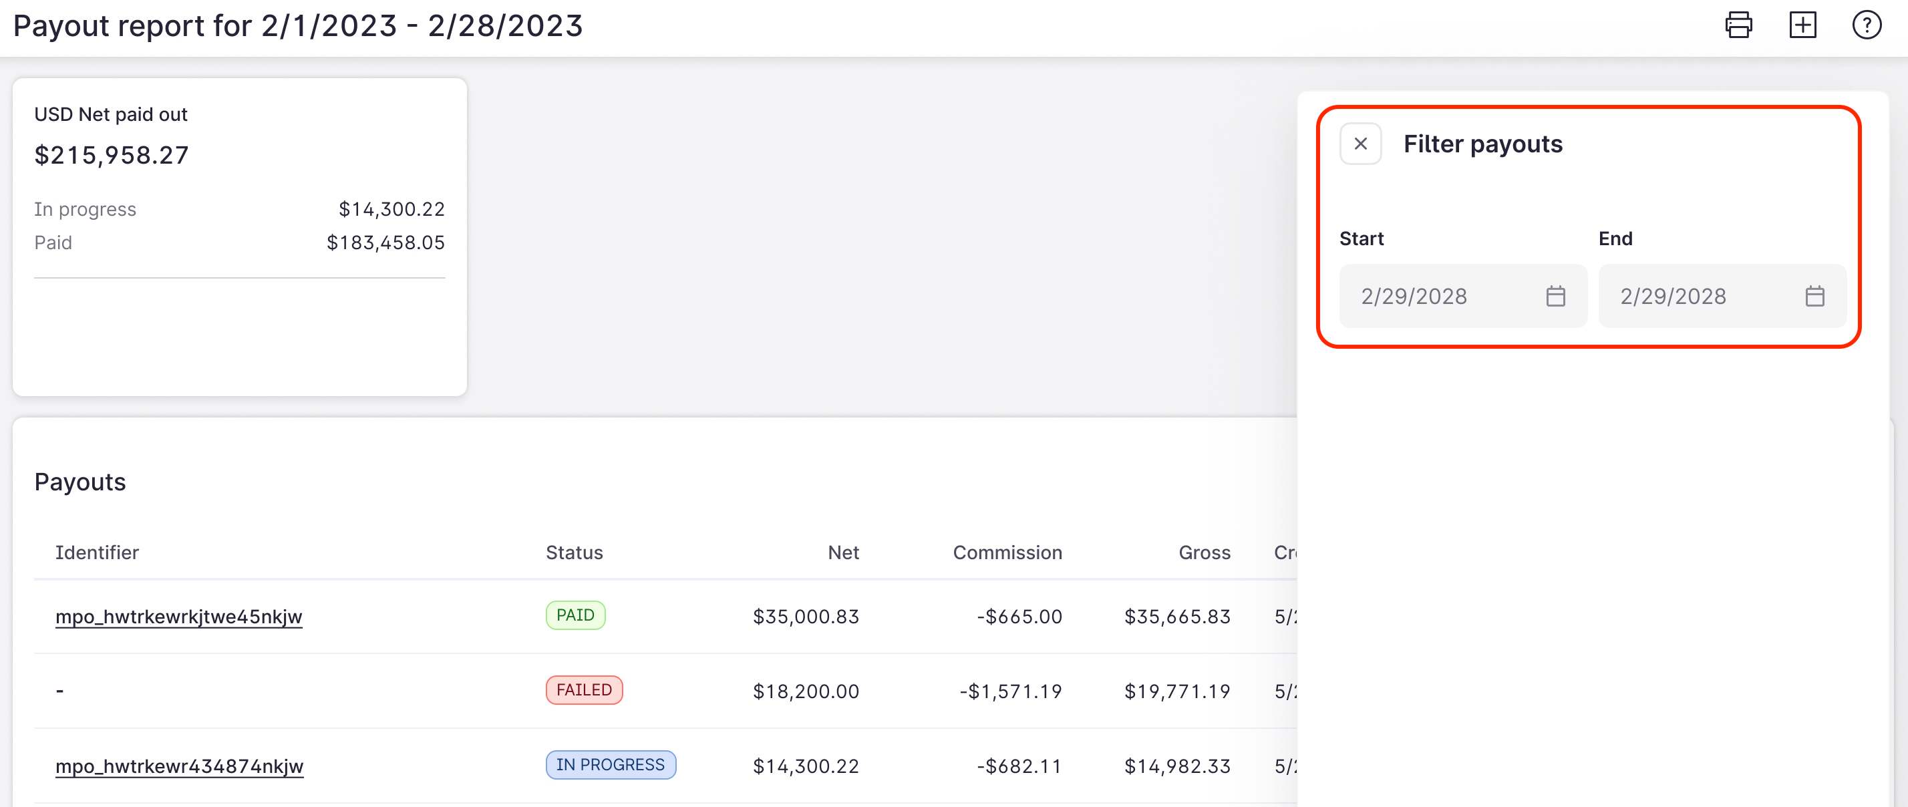
Task: Click the PAID status badge
Action: (575, 615)
